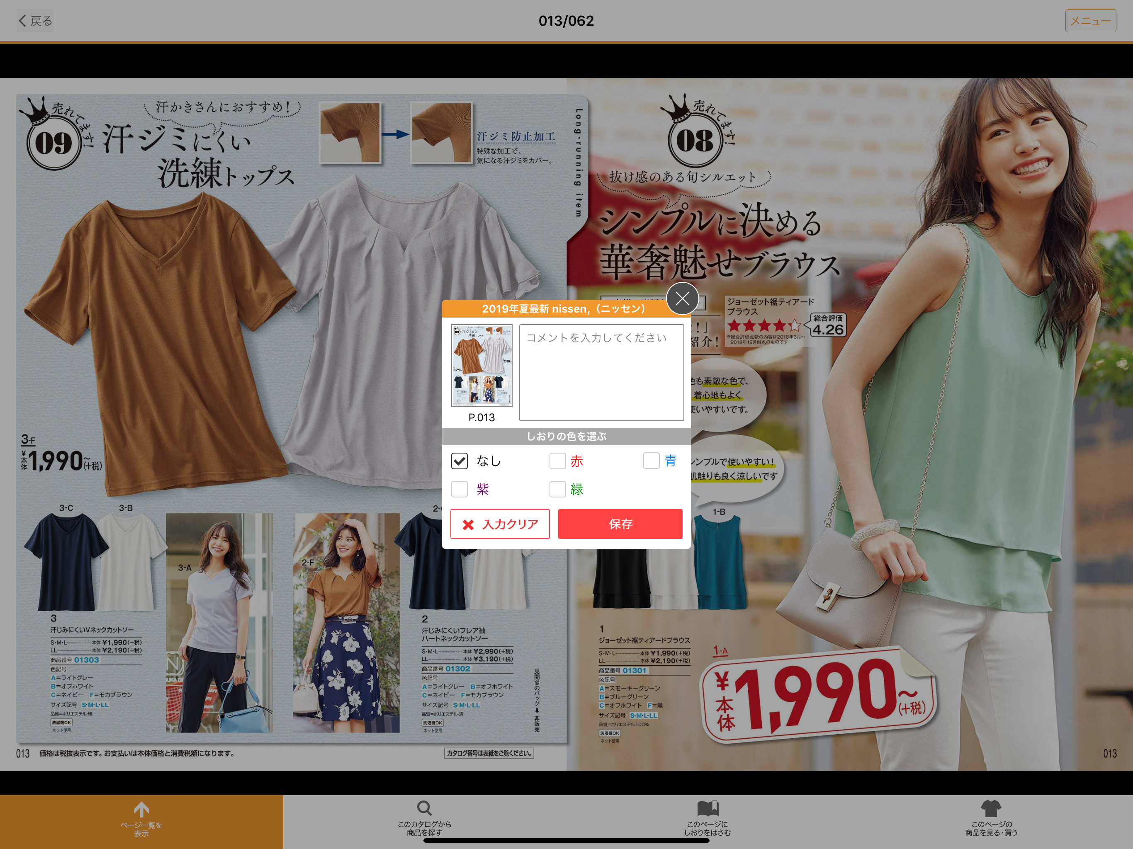This screenshot has width=1133, height=849.
Task: Click the 汗ジミ防止加工 caption
Action: coord(516,137)
